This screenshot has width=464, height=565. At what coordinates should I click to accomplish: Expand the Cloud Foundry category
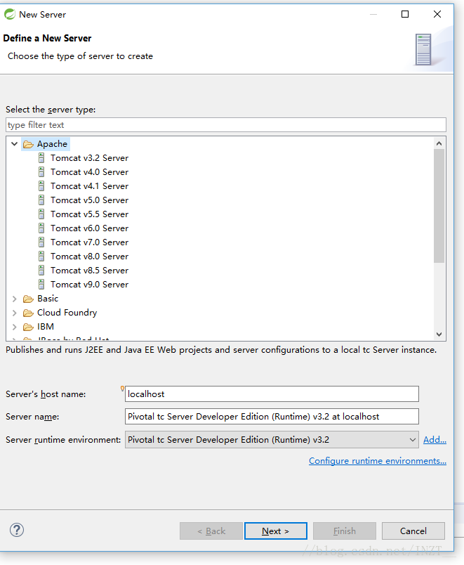pos(15,313)
